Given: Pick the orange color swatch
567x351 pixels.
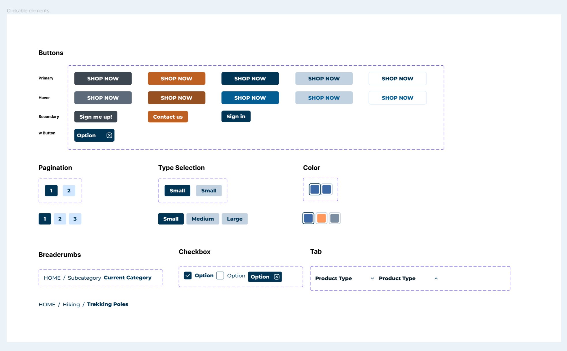Looking at the screenshot, I should pyautogui.click(x=322, y=218).
